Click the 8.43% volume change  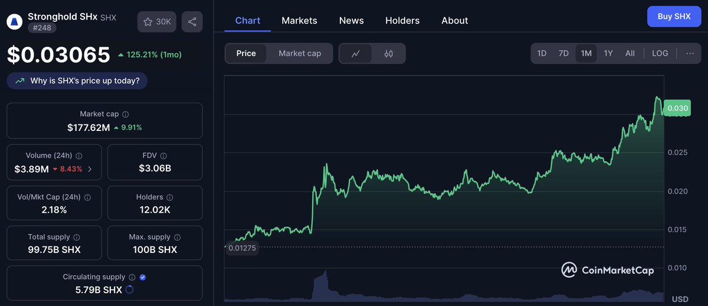(68, 169)
